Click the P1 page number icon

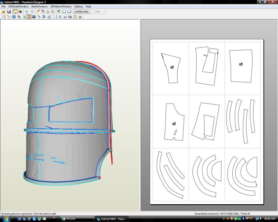pyautogui.click(x=65, y=17)
